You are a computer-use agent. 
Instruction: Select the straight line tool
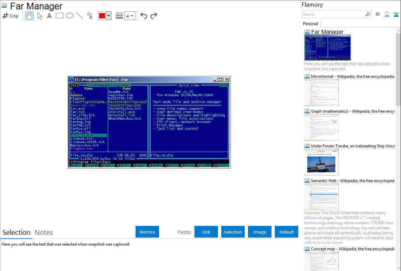[x=80, y=16]
